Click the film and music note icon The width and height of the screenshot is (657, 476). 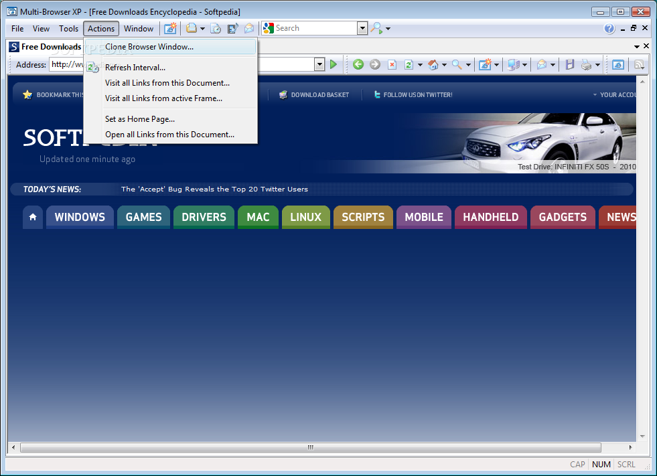pos(232,29)
